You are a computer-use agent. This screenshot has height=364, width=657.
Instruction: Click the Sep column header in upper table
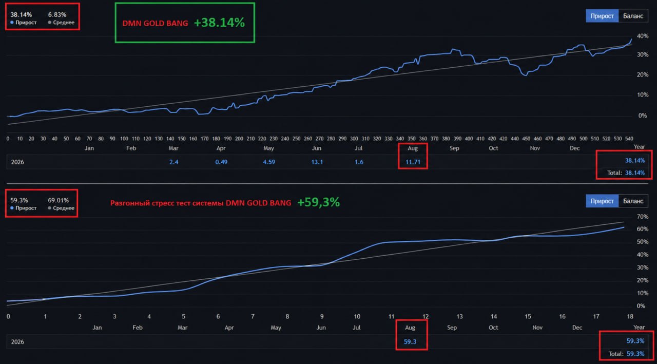pos(454,148)
